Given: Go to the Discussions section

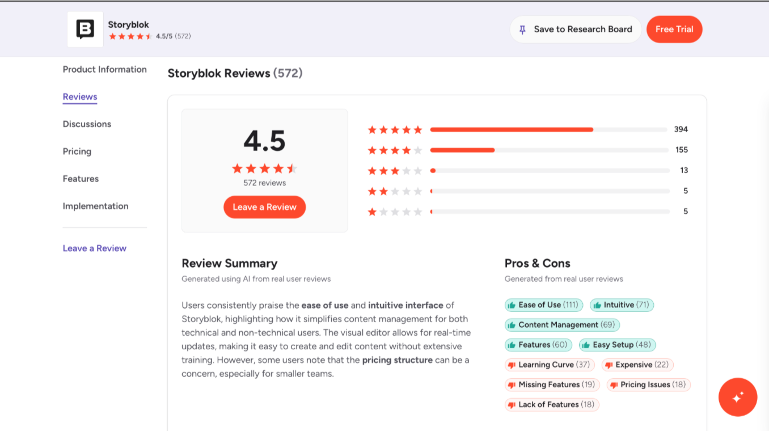Looking at the screenshot, I should click(87, 124).
